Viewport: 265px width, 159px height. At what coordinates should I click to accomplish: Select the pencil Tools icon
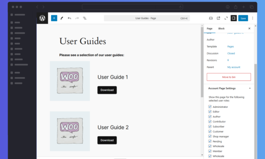62,18
